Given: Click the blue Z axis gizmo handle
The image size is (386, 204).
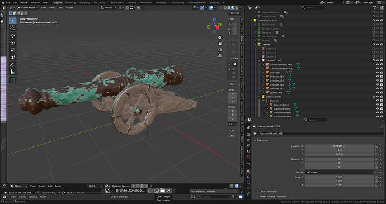Looking at the screenshot, I should pyautogui.click(x=214, y=20).
